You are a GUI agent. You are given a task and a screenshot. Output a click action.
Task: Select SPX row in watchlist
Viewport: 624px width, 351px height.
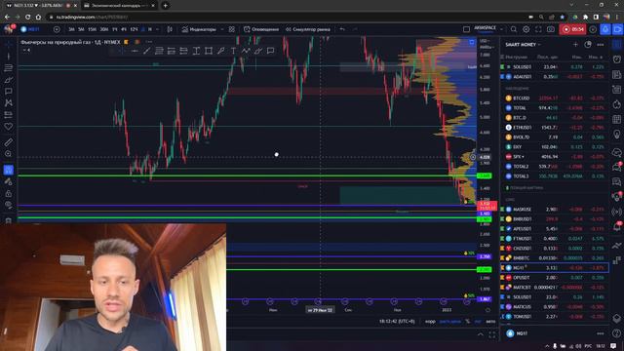click(555, 157)
